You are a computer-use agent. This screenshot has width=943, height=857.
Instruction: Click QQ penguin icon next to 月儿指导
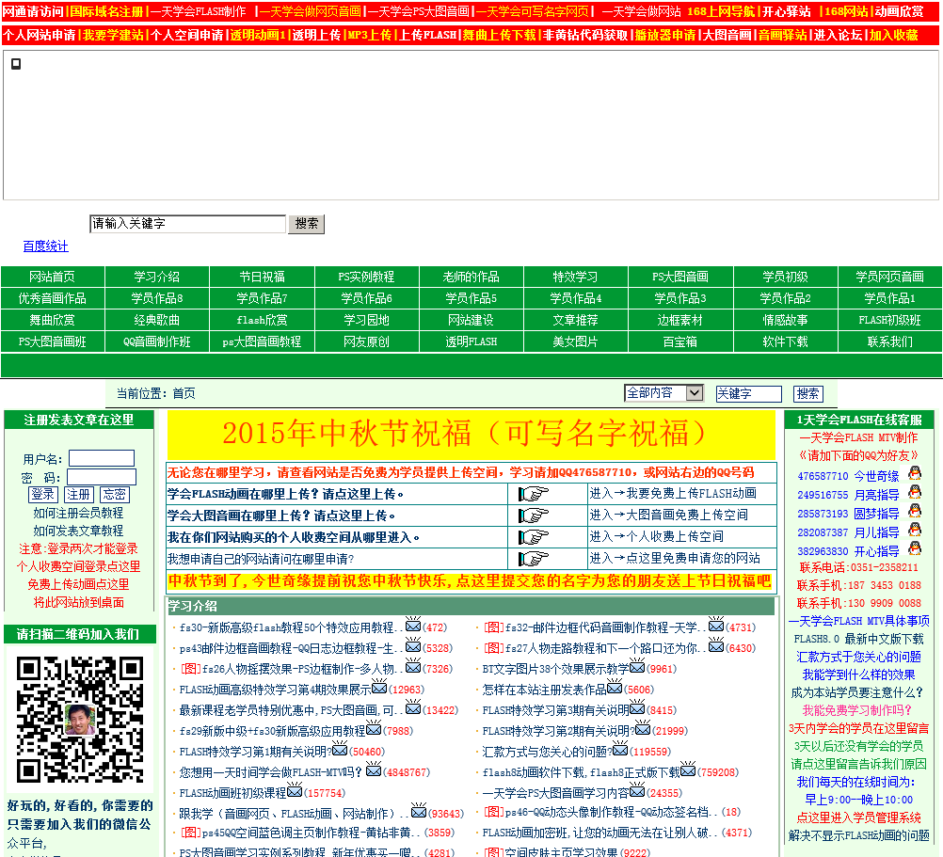[915, 530]
